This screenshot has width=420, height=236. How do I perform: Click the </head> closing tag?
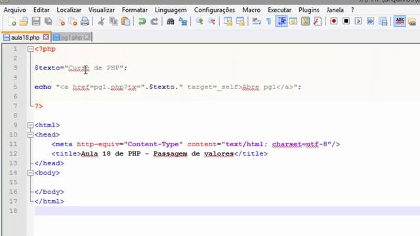(49, 163)
